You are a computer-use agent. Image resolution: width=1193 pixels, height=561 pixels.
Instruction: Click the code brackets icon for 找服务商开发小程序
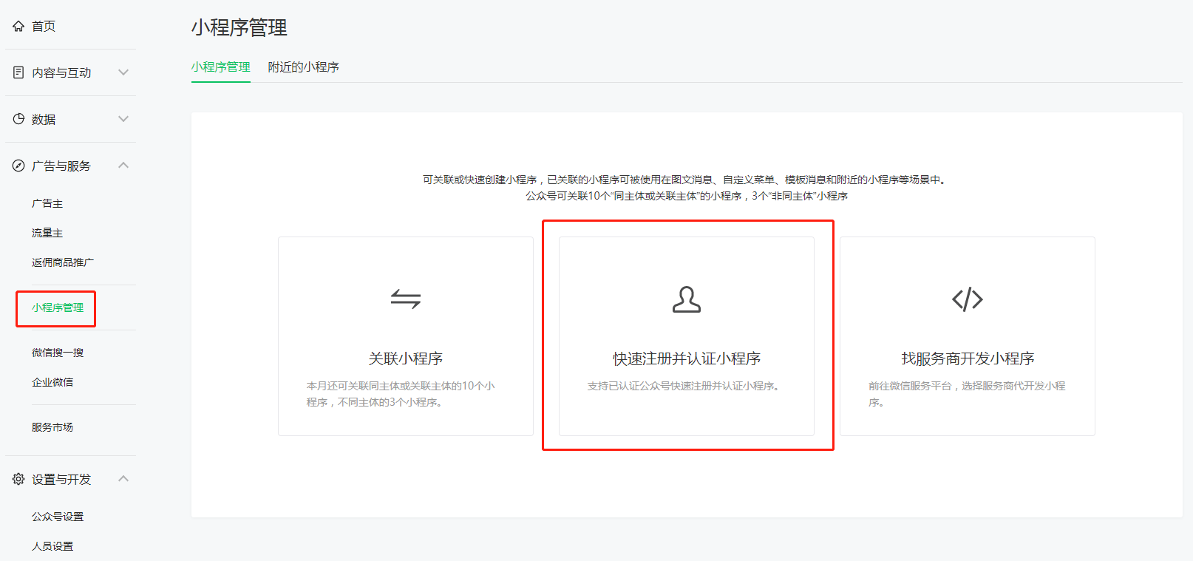(967, 299)
